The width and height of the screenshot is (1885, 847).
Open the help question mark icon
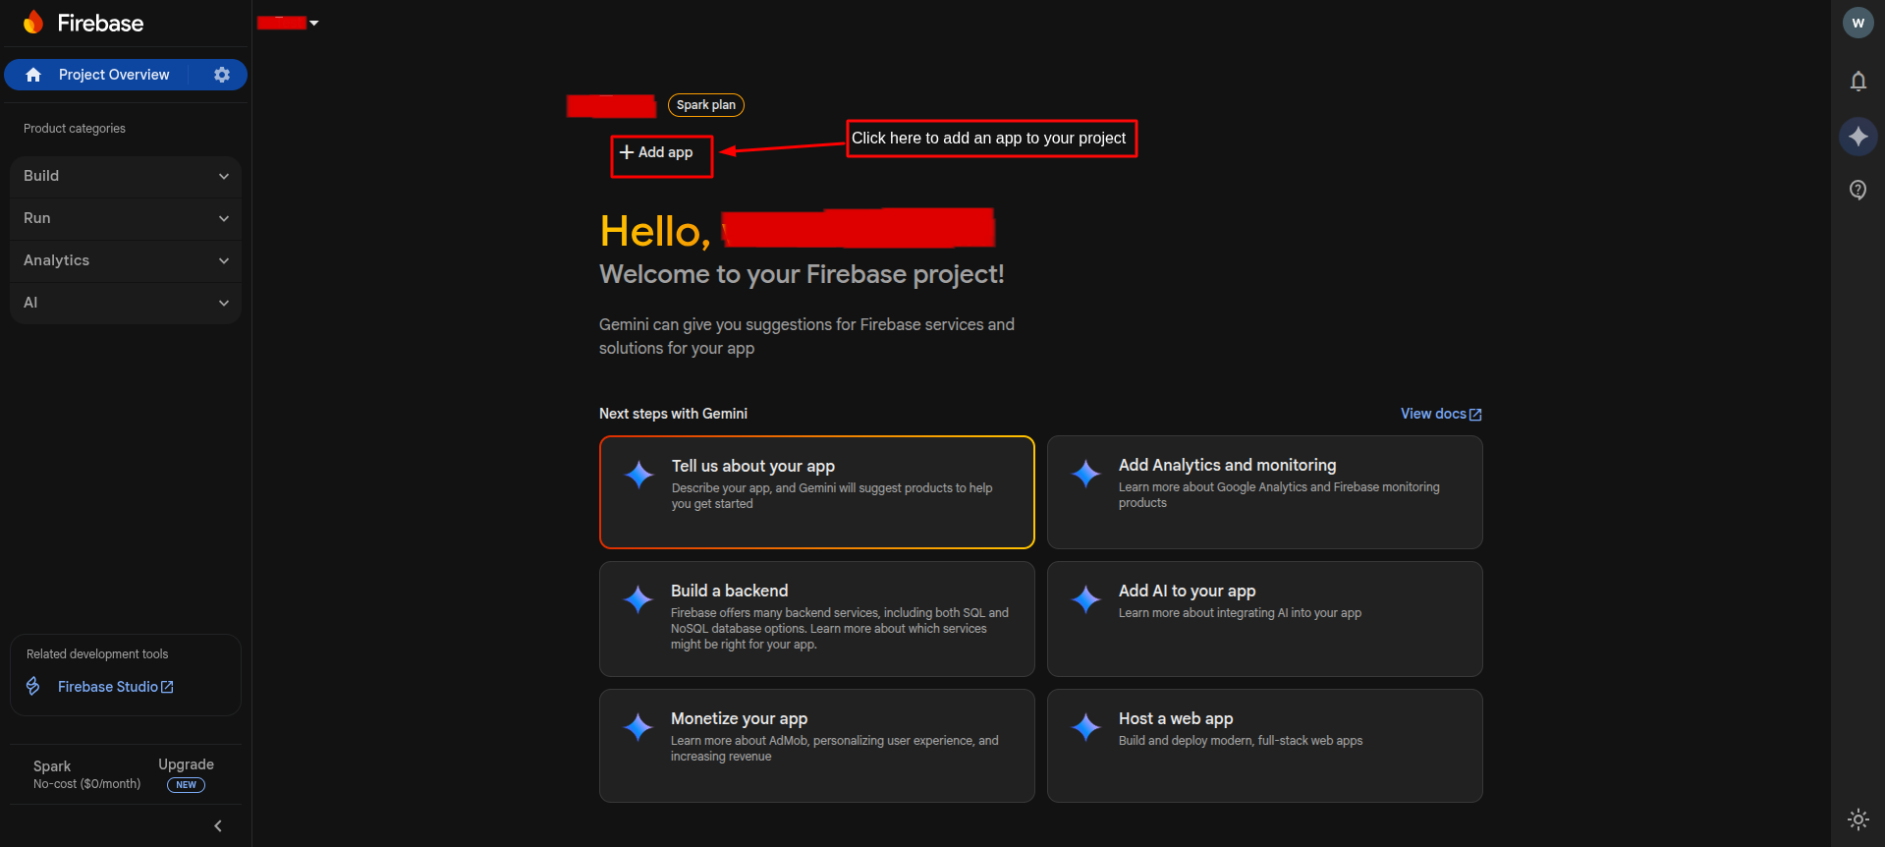pyautogui.click(x=1857, y=190)
